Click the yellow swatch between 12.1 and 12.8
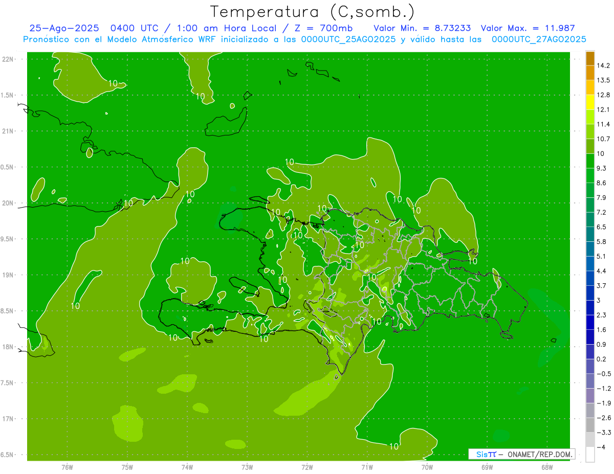The width and height of the screenshot is (614, 474). point(590,102)
